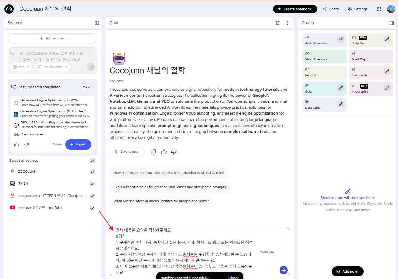Dislike the notebook summary response
This screenshot has height=279, width=398.
tap(174, 152)
